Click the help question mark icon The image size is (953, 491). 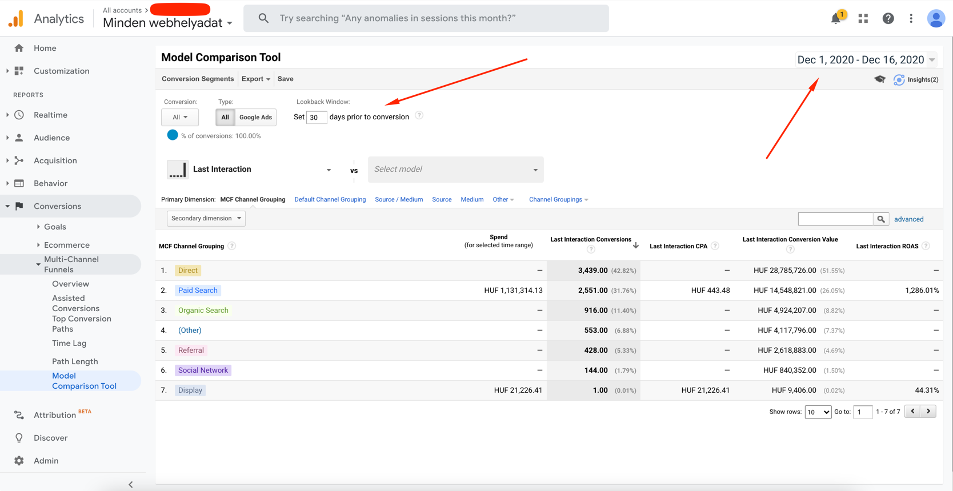click(888, 19)
